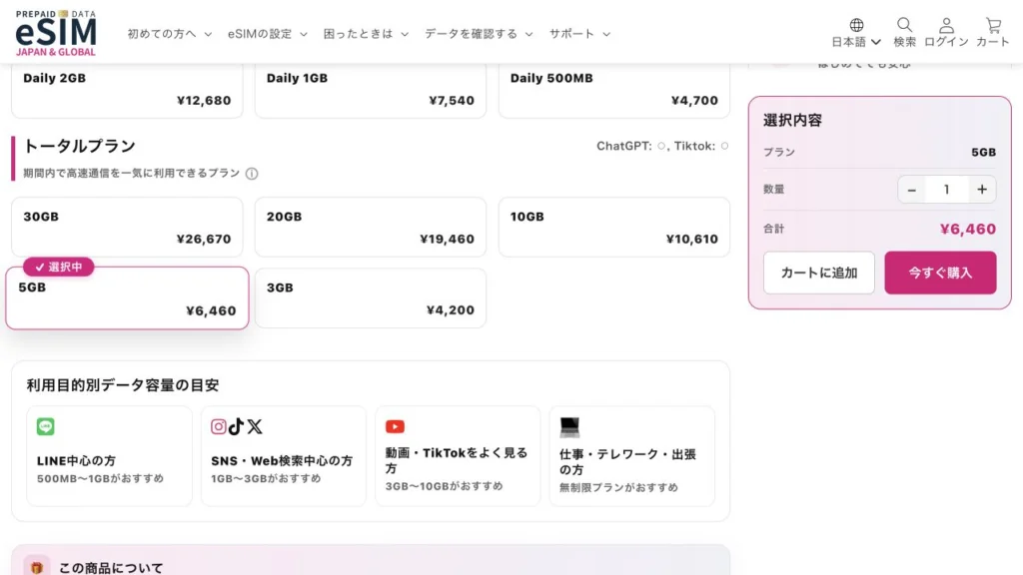Click the カートに追加 button

click(x=819, y=273)
